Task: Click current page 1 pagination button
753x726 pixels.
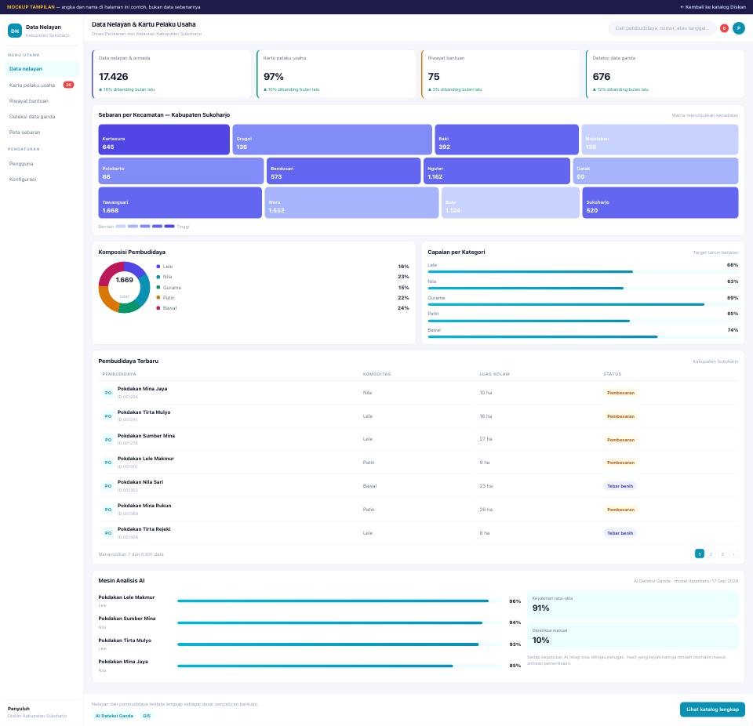Action: coord(700,554)
